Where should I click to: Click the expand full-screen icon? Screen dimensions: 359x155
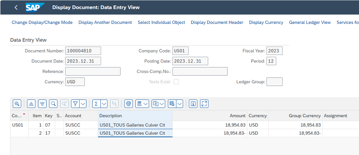204,103
